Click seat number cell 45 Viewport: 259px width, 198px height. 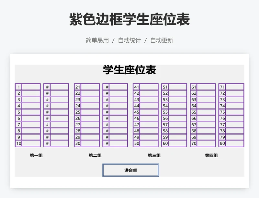(x=136, y=112)
